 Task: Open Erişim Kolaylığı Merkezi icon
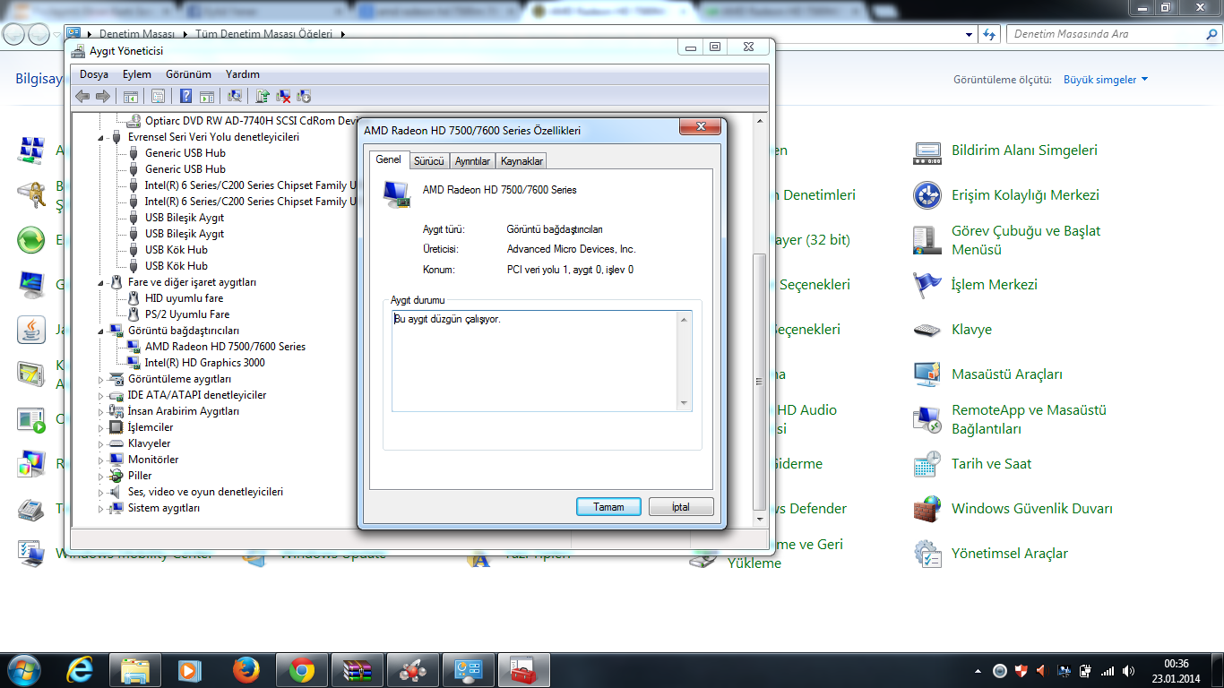[927, 195]
